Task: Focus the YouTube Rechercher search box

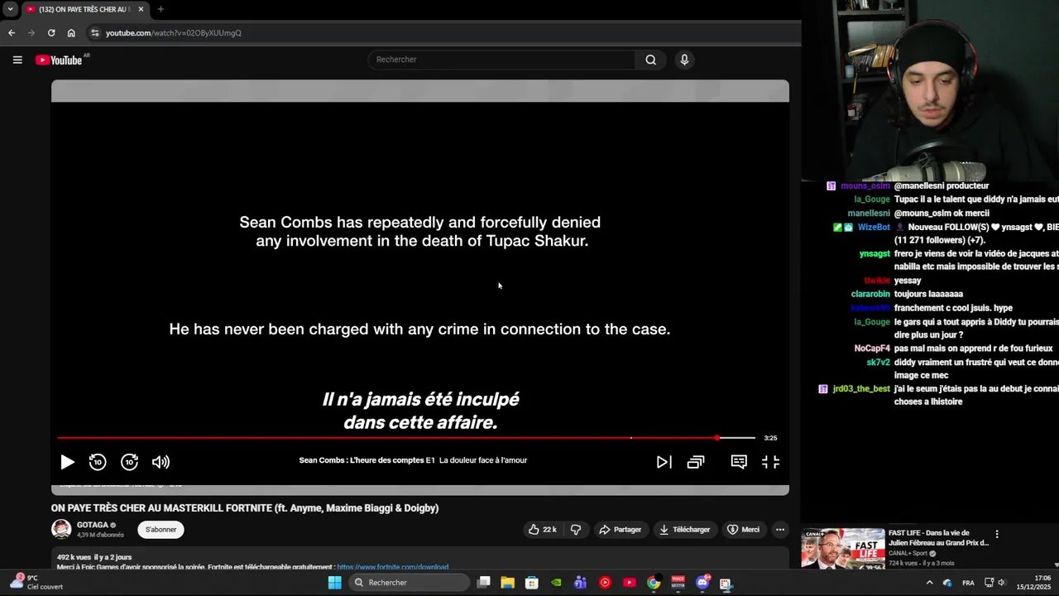Action: coord(501,60)
